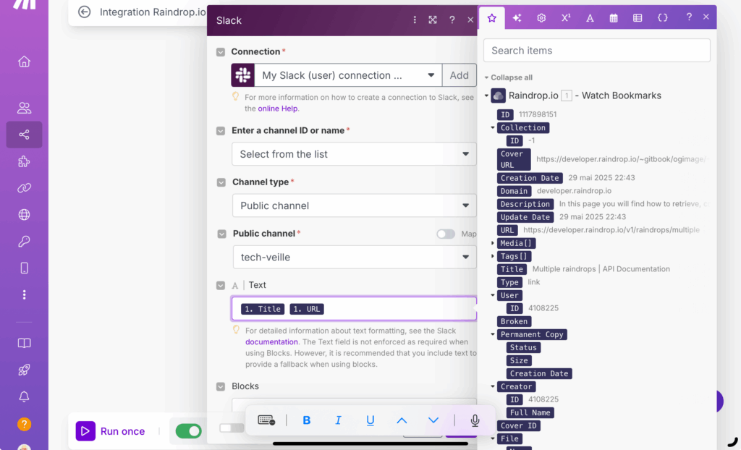Open the Team users icon in sidebar

(24, 108)
